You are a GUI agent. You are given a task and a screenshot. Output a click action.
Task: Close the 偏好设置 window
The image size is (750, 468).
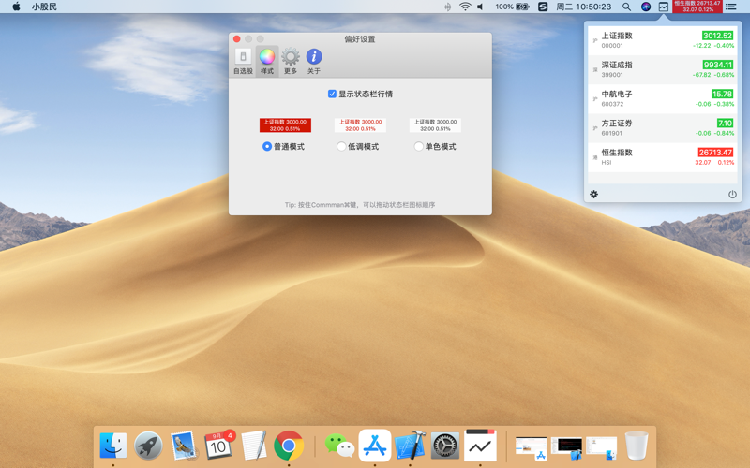pos(237,38)
